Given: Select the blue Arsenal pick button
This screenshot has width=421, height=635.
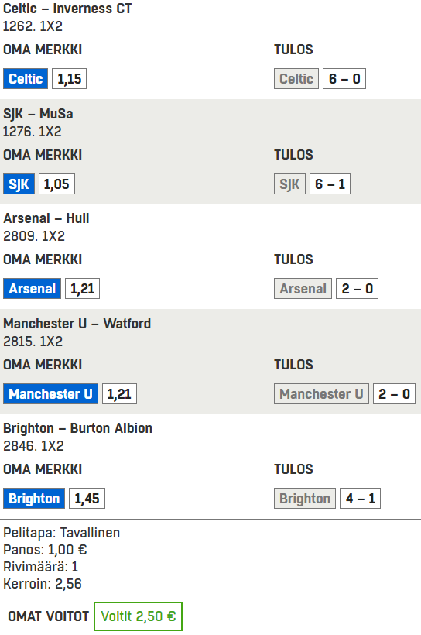Looking at the screenshot, I should 32,288.
